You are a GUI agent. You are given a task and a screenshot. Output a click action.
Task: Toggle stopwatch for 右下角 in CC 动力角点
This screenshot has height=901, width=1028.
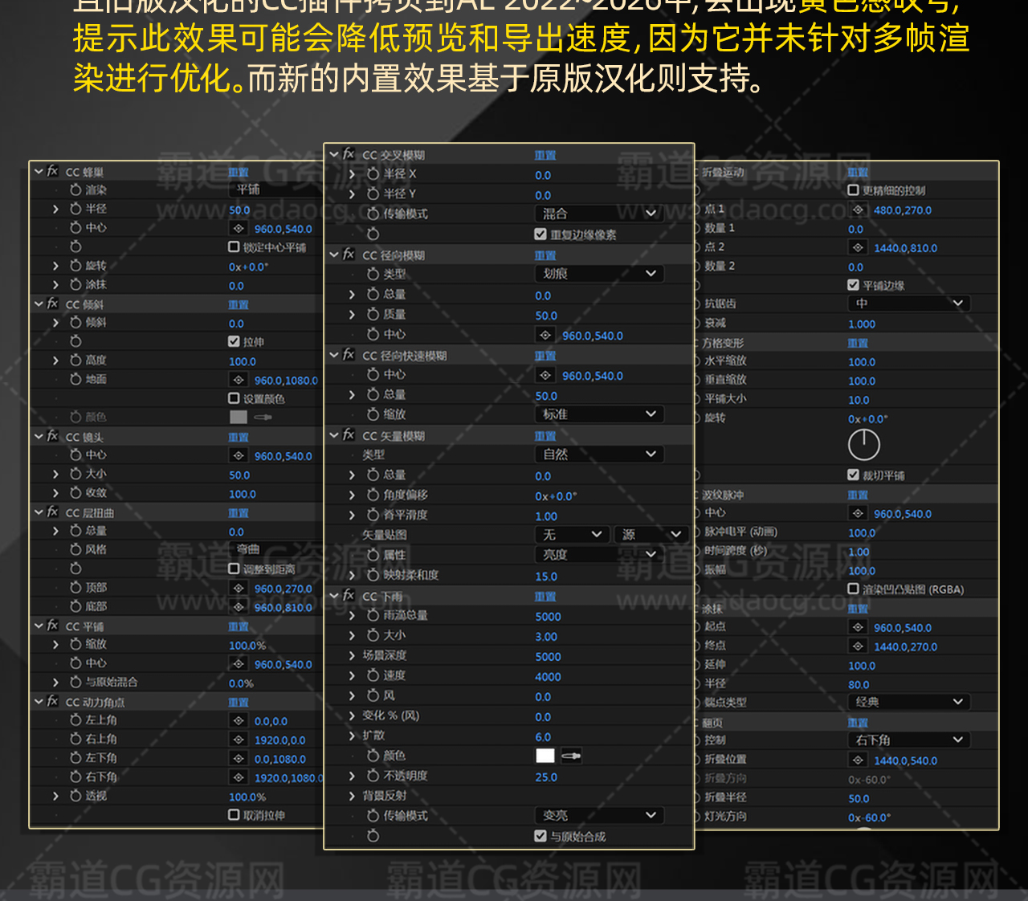click(x=76, y=777)
